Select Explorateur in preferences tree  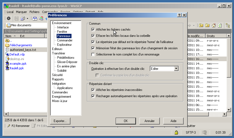[64, 45]
